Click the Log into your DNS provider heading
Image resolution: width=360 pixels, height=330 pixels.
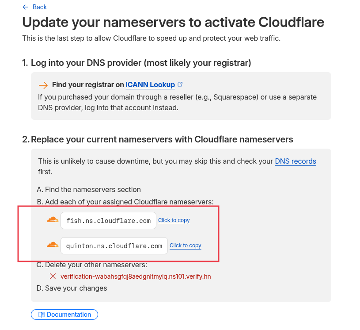pyautogui.click(x=141, y=63)
